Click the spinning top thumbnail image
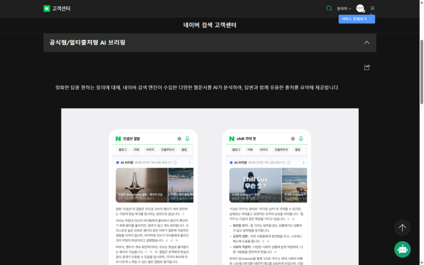424x265 pixels. tap(142, 185)
